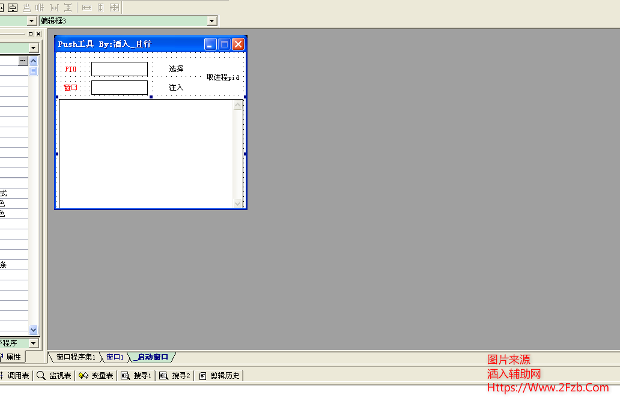Click the 取进程pid button on the form
Image resolution: width=620 pixels, height=404 pixels.
pos(224,78)
